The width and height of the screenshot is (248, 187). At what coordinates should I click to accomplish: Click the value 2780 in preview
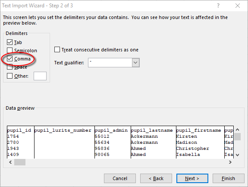click(13, 143)
